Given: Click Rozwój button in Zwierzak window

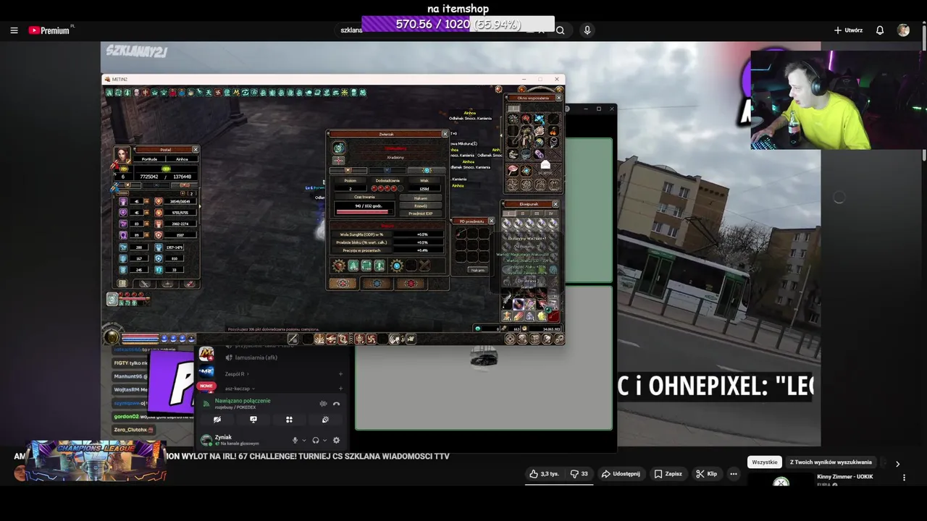Looking at the screenshot, I should coord(421,206).
